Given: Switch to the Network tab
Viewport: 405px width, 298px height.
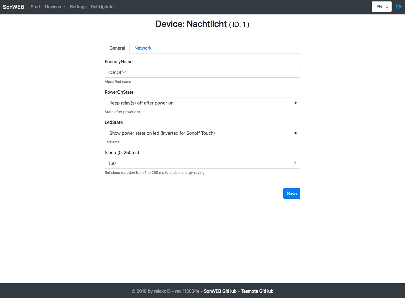Looking at the screenshot, I should [x=143, y=48].
